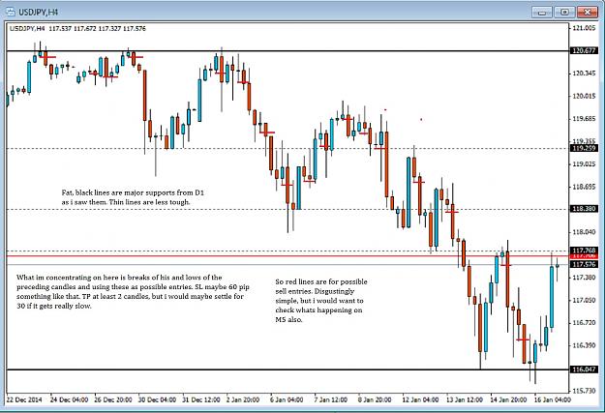Image resolution: width=605 pixels, height=413 pixels.
Task: Click the 120.015 price scale value
Action: (x=584, y=96)
